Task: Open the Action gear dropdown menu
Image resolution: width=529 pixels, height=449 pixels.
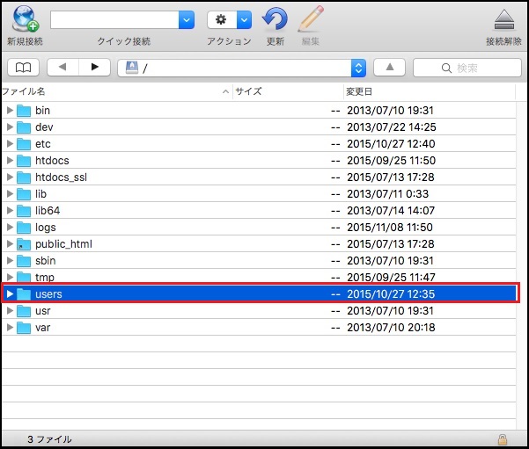Action: click(x=244, y=19)
